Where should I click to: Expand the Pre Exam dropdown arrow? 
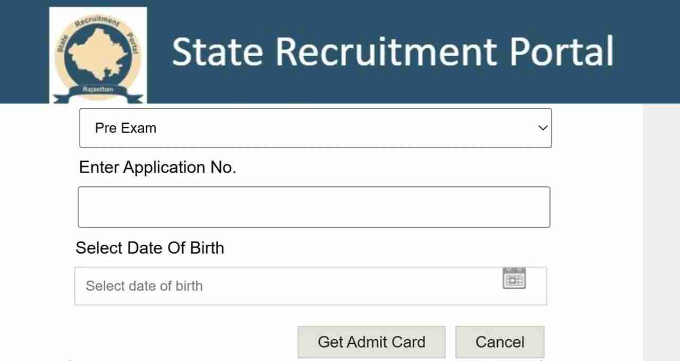point(542,128)
